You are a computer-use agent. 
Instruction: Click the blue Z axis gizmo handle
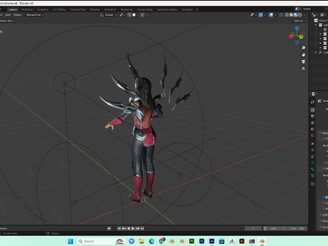point(297,28)
